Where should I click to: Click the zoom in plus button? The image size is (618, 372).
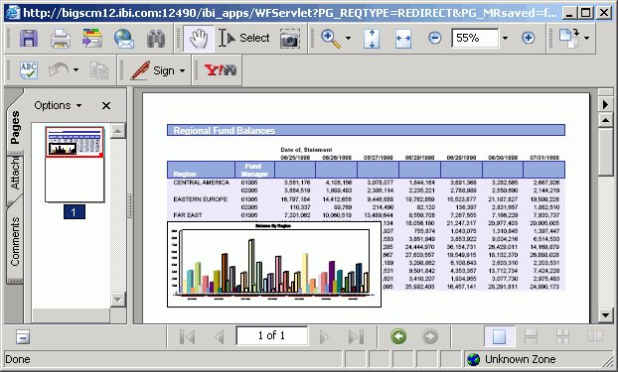coord(528,38)
